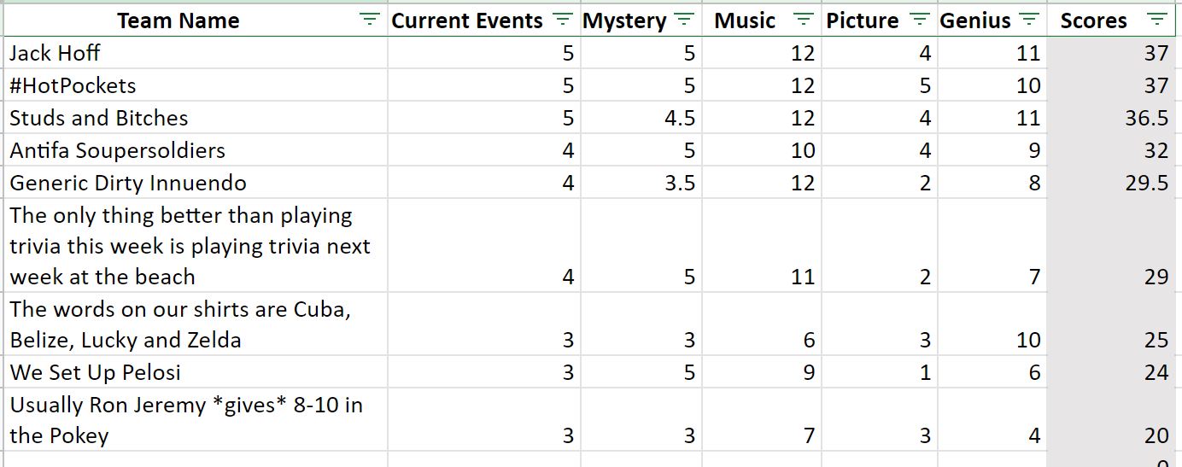1182x467 pixels.
Task: Open the Current Events filter icon
Action: (562, 20)
